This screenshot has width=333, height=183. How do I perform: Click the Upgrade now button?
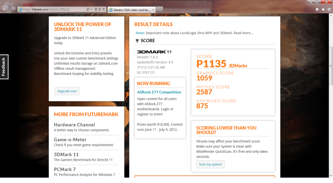point(67,91)
